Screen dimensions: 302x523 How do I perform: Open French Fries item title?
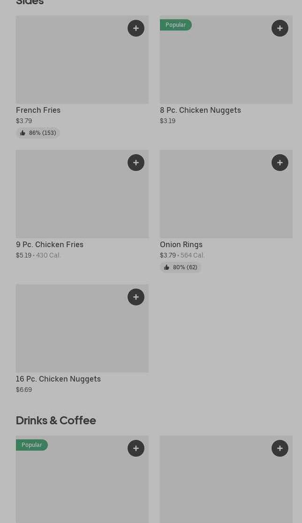(x=38, y=110)
